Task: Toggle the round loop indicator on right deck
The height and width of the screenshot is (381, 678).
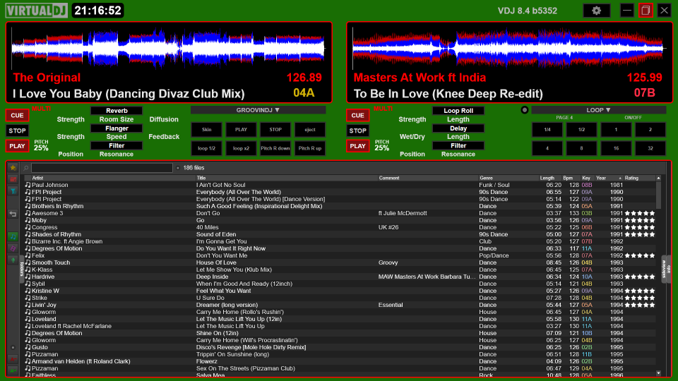Action: coord(524,110)
